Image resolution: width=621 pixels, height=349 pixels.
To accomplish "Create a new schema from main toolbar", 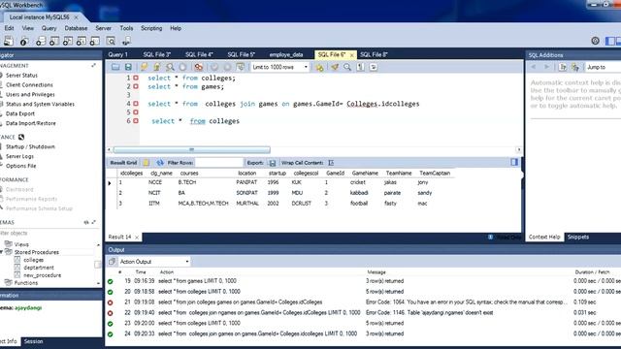I will pyautogui.click(x=41, y=41).
